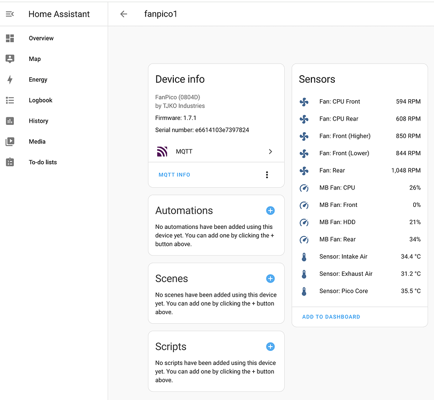
Task: Click the back arrow next to fanpico1
Action: (x=124, y=14)
